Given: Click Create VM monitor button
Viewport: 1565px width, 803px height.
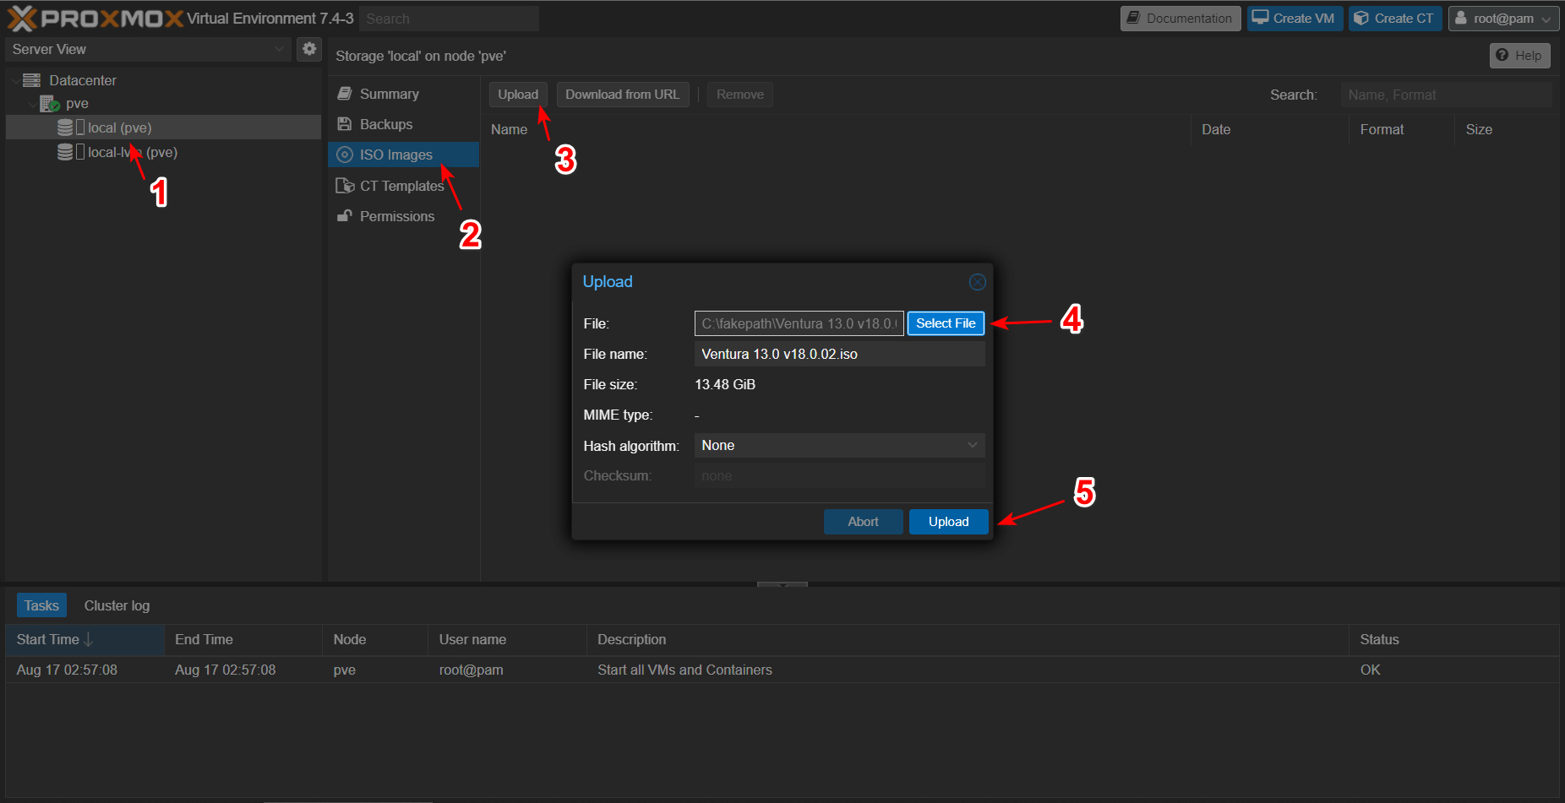Looking at the screenshot, I should (1294, 19).
